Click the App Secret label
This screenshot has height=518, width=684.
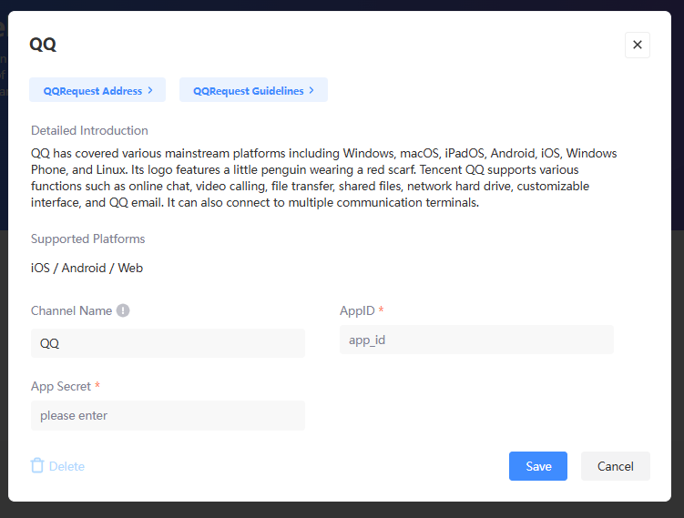[x=61, y=386]
